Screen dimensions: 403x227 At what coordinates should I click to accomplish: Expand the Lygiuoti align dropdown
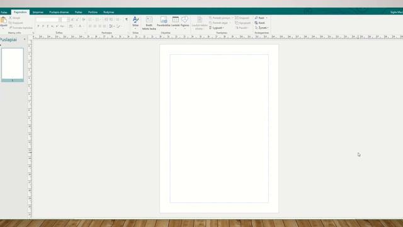(x=224, y=28)
